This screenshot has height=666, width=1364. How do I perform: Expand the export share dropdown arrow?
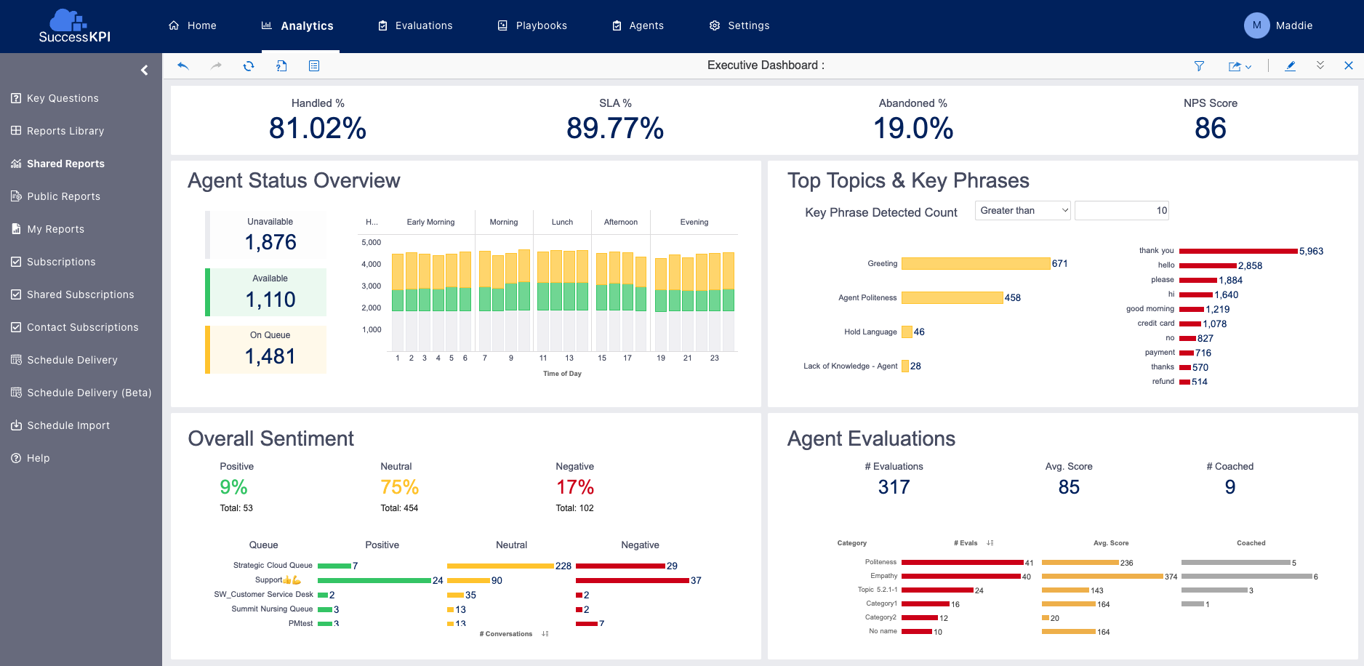pyautogui.click(x=1248, y=67)
